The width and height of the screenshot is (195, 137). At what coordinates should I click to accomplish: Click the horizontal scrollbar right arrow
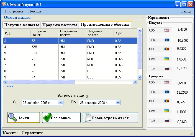coord(135,82)
